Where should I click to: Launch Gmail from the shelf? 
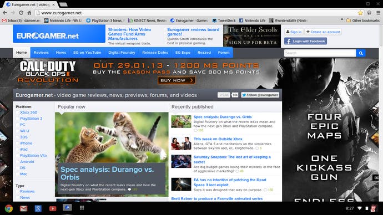click(23, 208)
